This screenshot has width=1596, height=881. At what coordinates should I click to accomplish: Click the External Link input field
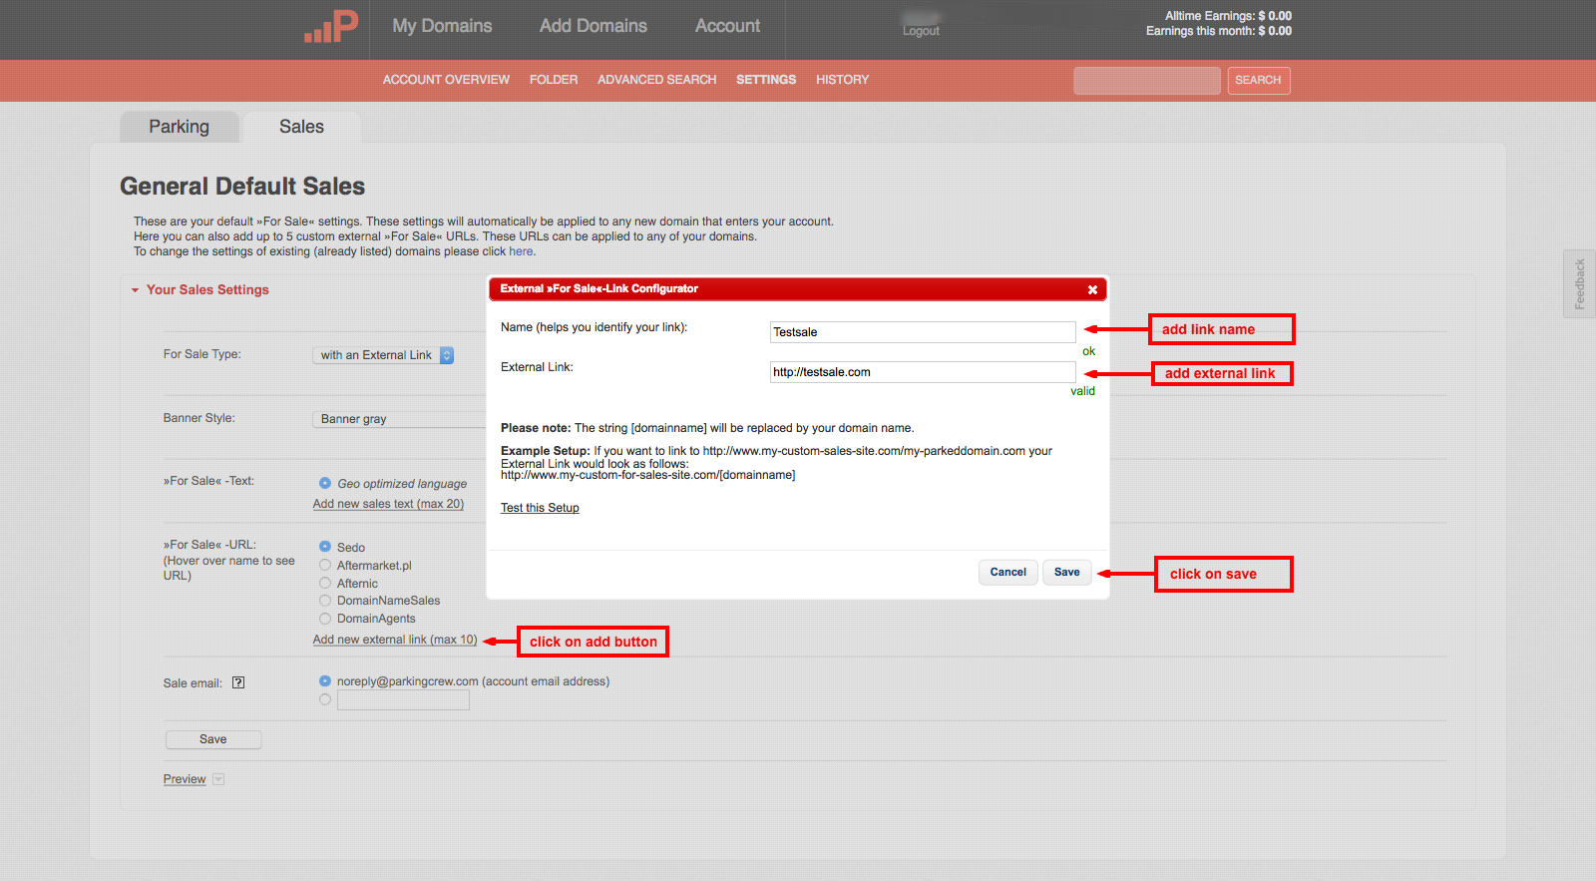(922, 372)
